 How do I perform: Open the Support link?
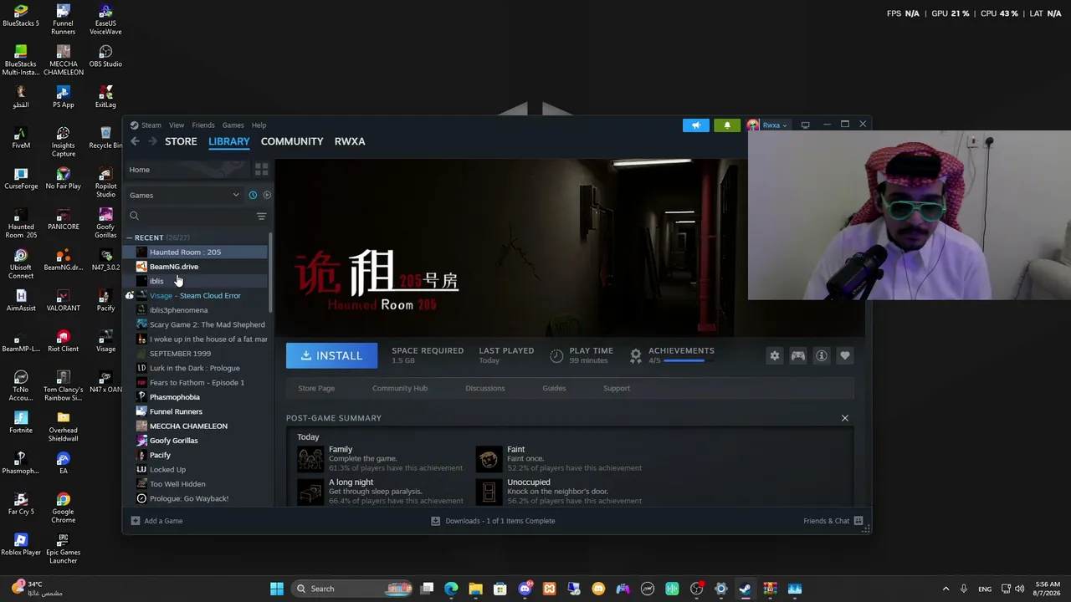pos(617,388)
